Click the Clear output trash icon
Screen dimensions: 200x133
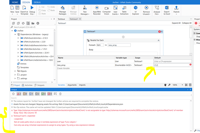pyautogui.click(x=60, y=94)
